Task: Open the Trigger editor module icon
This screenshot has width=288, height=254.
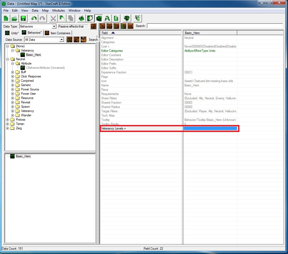Action: click(90, 18)
